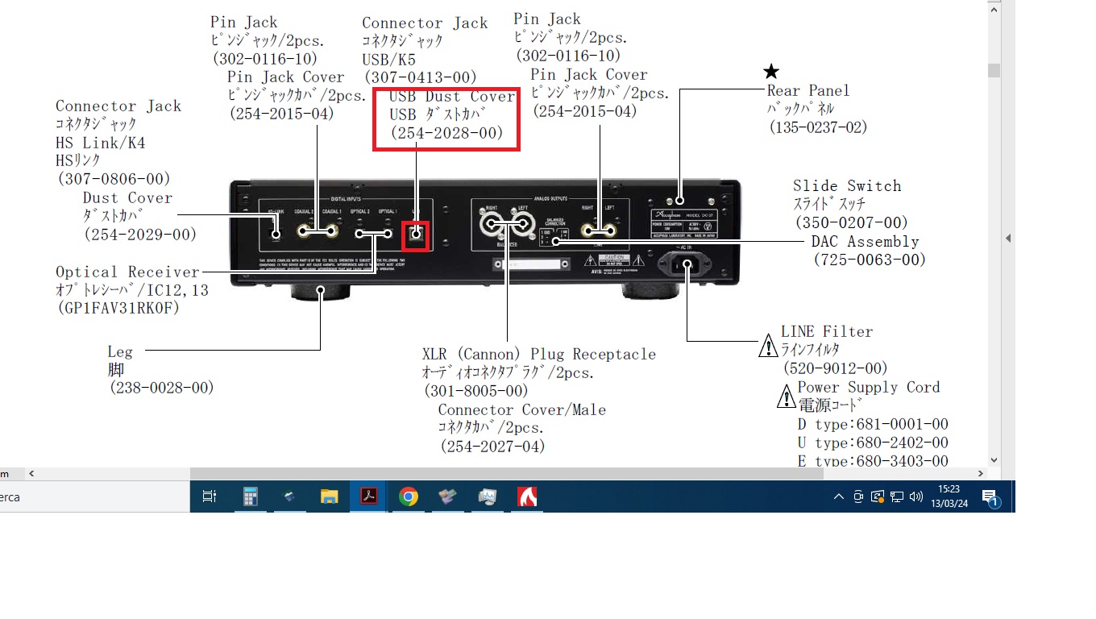Click part number "(307-0806-00)"
The height and width of the screenshot is (619, 1096).
(114, 179)
